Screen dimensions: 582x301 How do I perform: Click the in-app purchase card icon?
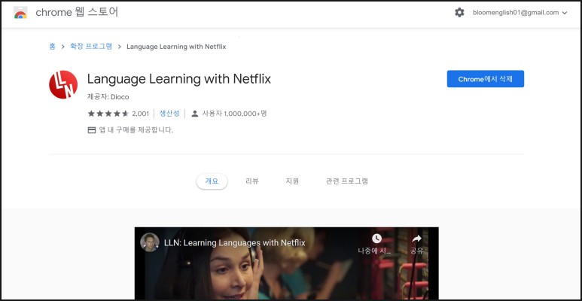(x=92, y=130)
